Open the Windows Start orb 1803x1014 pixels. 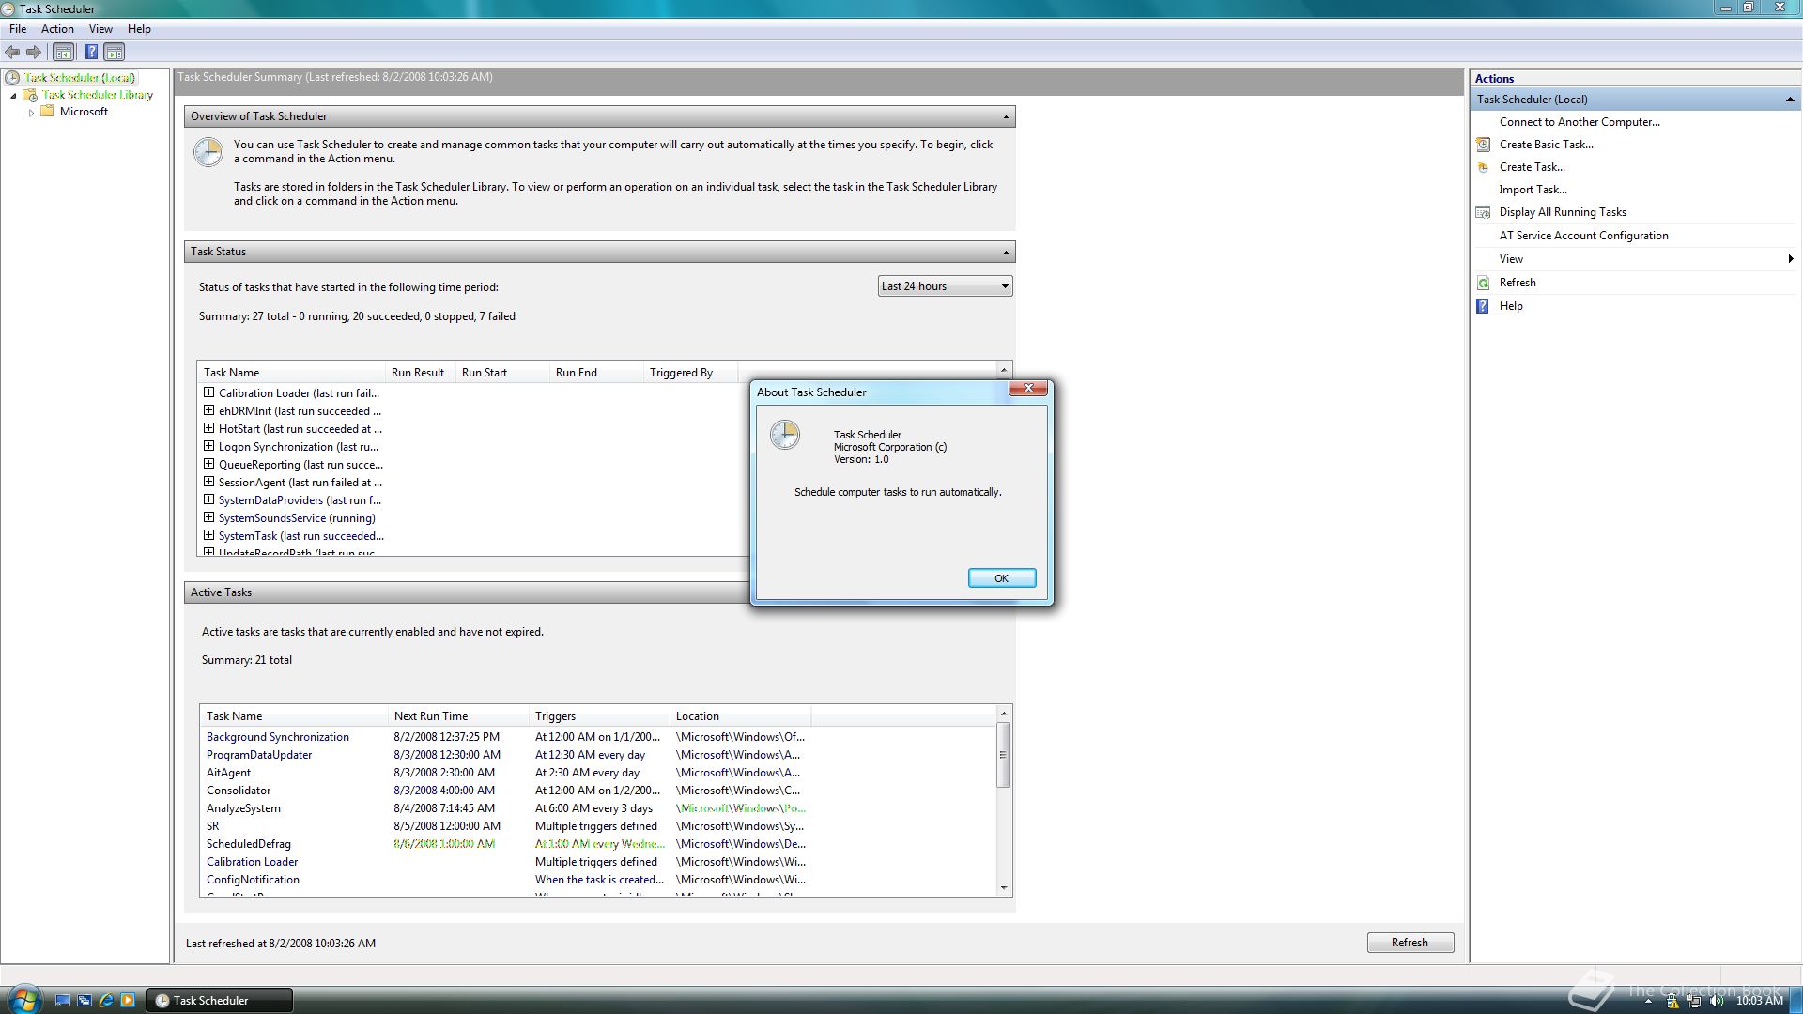click(x=24, y=999)
